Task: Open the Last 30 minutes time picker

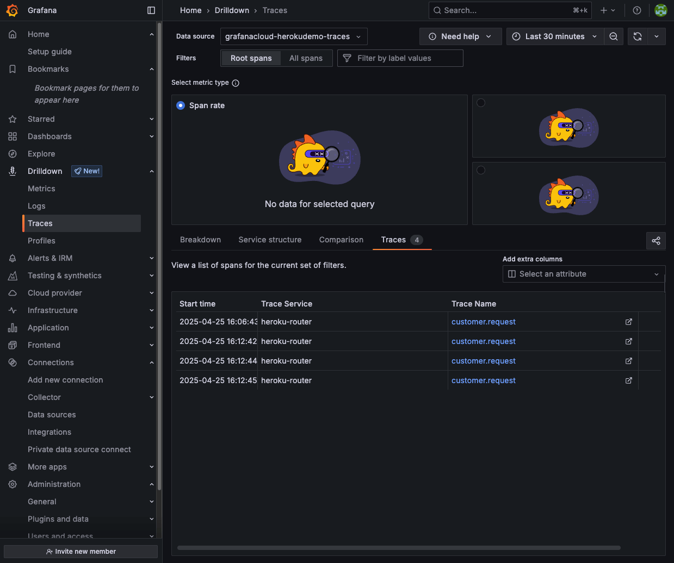Action: [555, 36]
